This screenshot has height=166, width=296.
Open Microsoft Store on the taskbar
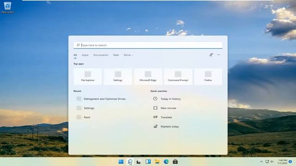[175, 162]
